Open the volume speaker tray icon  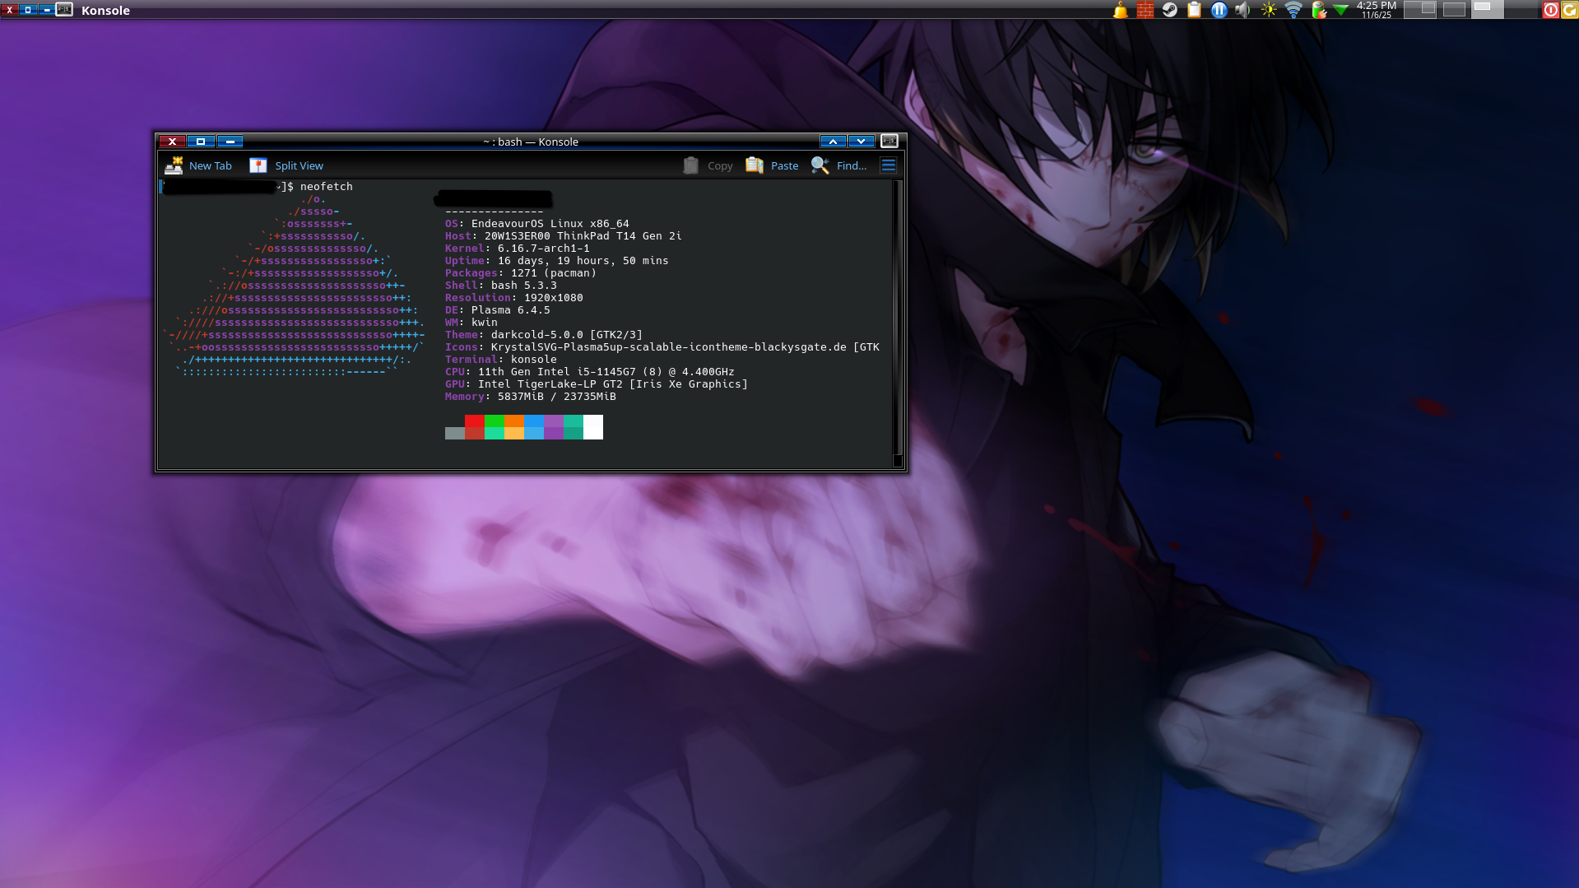point(1243,10)
